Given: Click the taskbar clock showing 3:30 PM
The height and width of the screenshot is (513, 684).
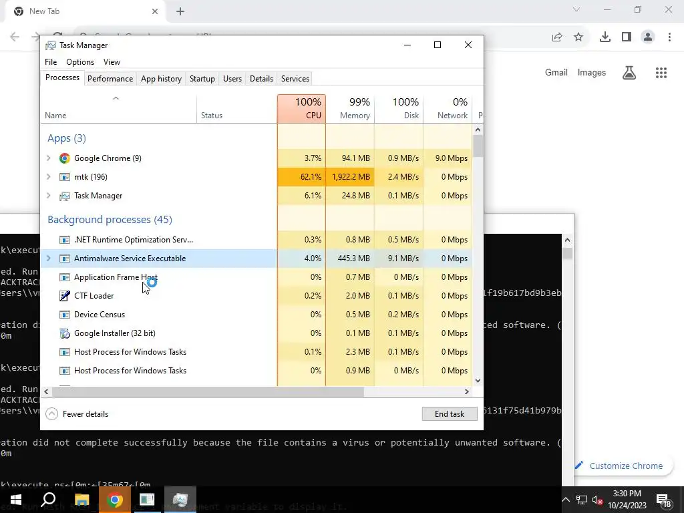Looking at the screenshot, I should coord(627,500).
